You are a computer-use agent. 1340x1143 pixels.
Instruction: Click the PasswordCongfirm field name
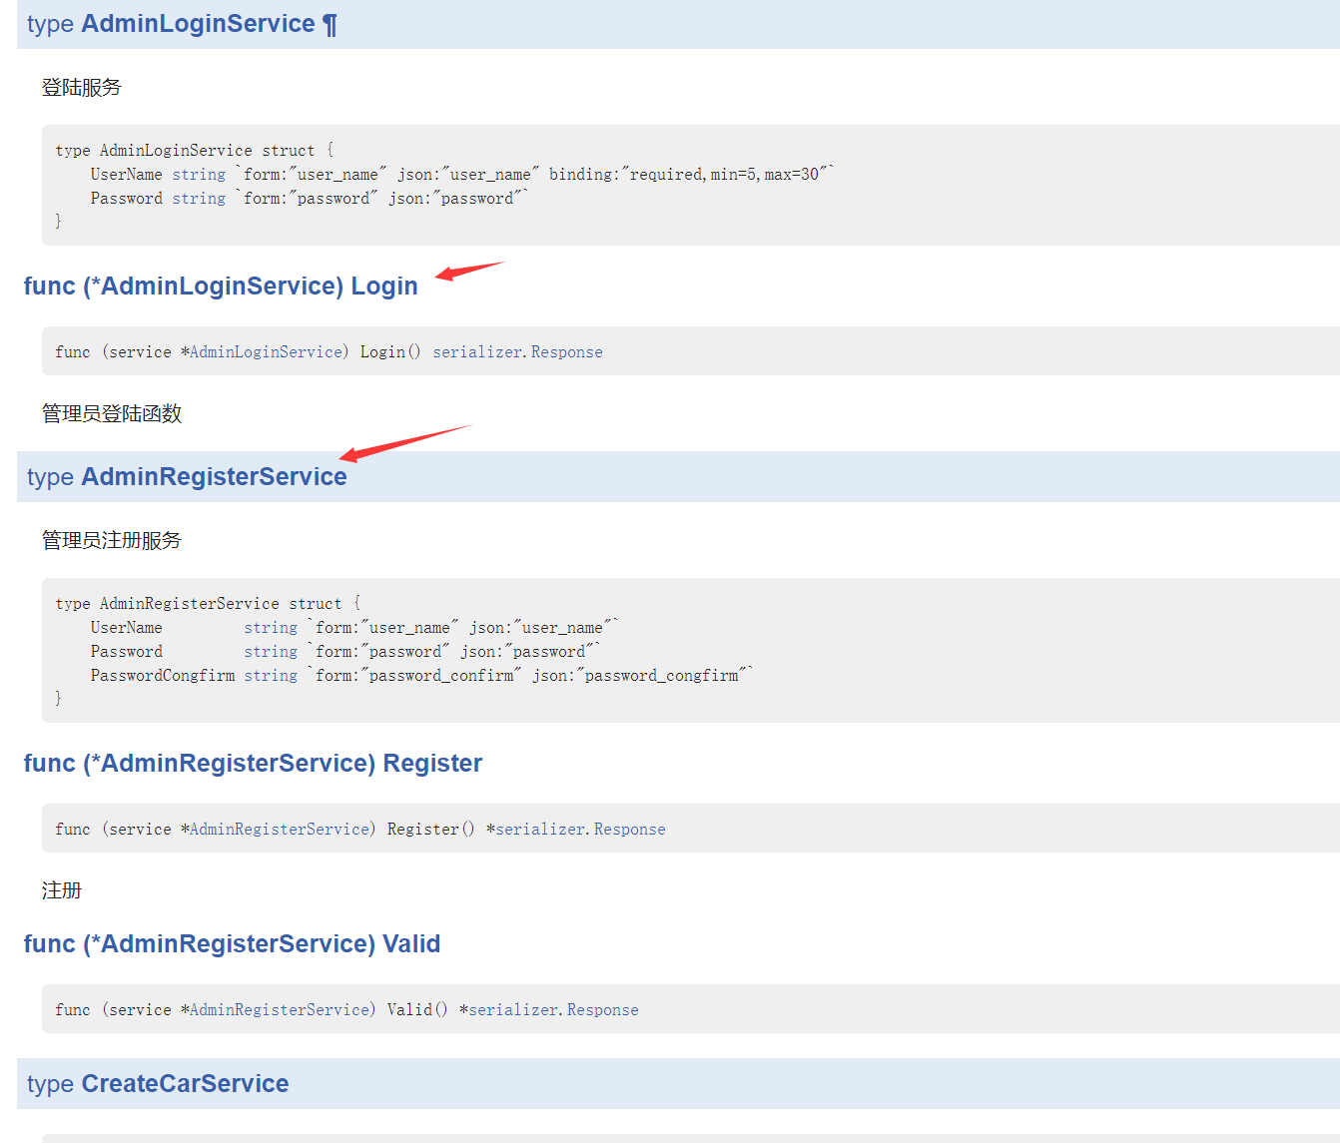click(163, 675)
